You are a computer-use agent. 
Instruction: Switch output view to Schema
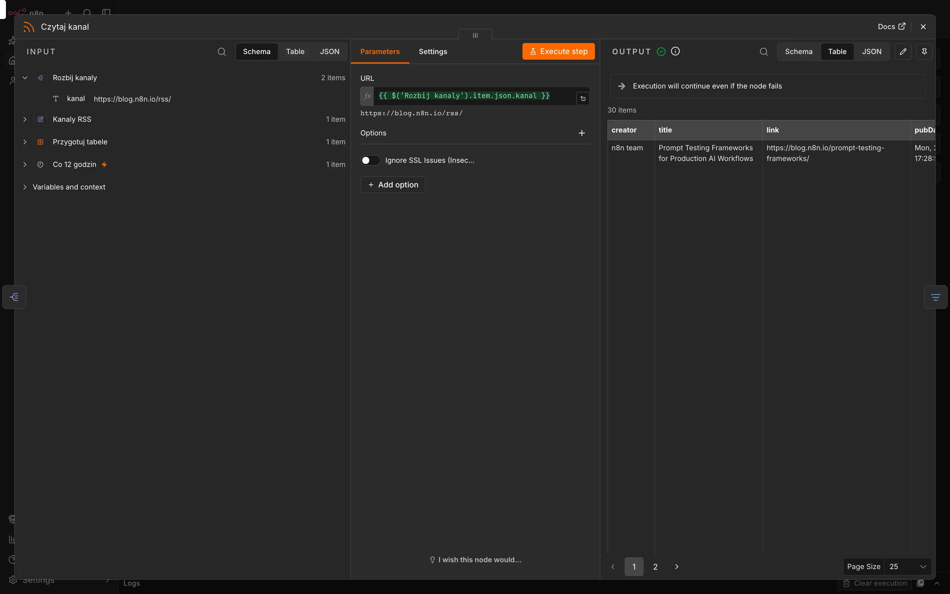coord(799,51)
